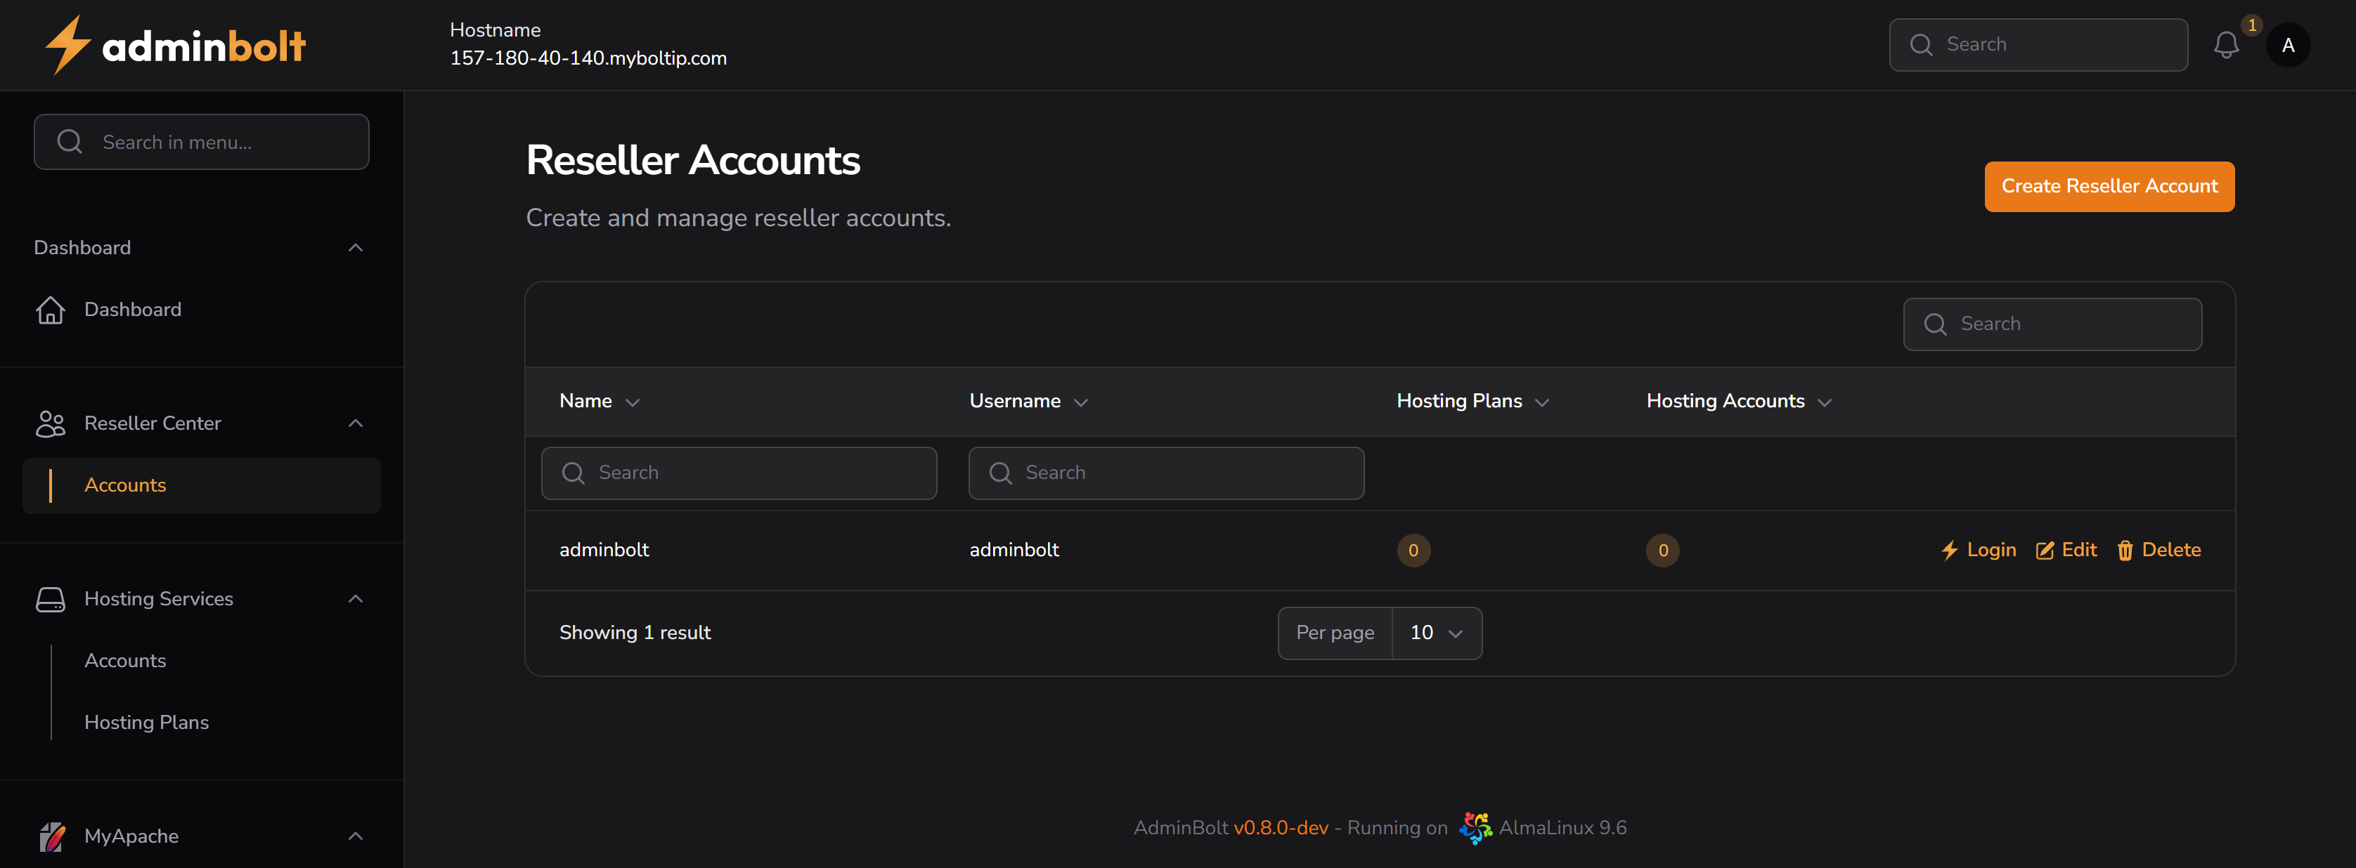Click the MyApache feather icon
This screenshot has width=2356, height=868.
(x=51, y=835)
